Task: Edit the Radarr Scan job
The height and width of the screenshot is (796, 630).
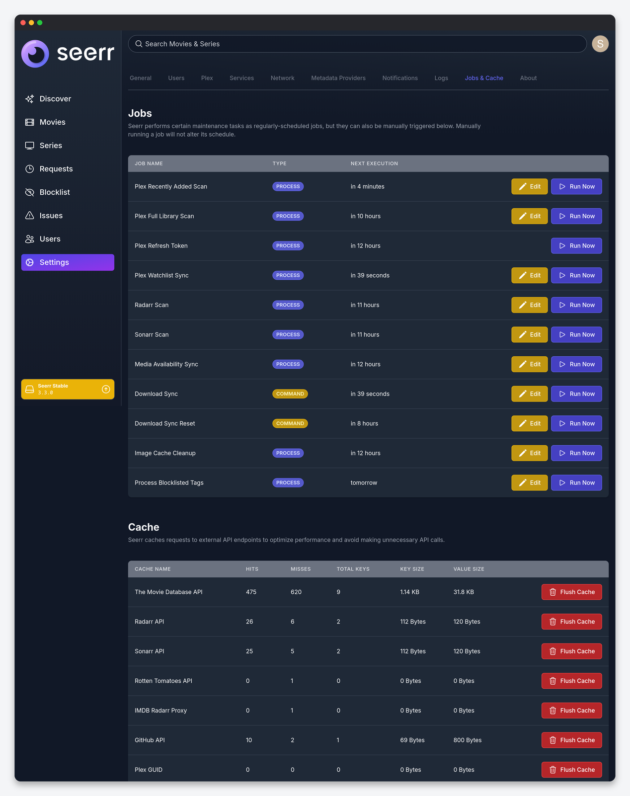Action: 530,305
